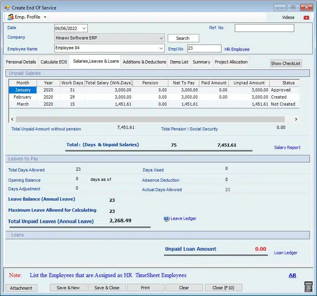Switch to the Calculate EOS tab
The width and height of the screenshot is (317, 296).
coord(54,62)
